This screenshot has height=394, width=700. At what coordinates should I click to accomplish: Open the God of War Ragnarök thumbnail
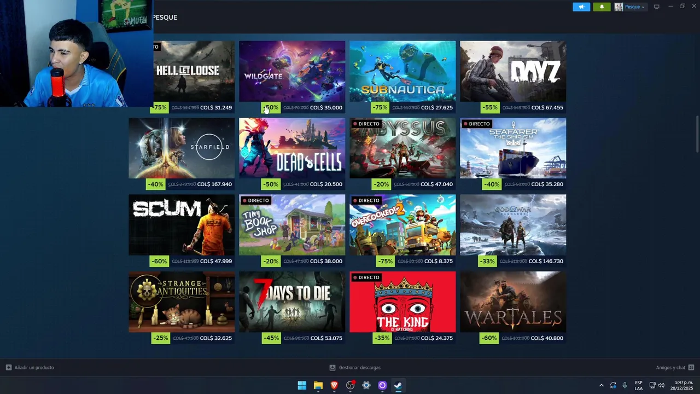(x=513, y=225)
